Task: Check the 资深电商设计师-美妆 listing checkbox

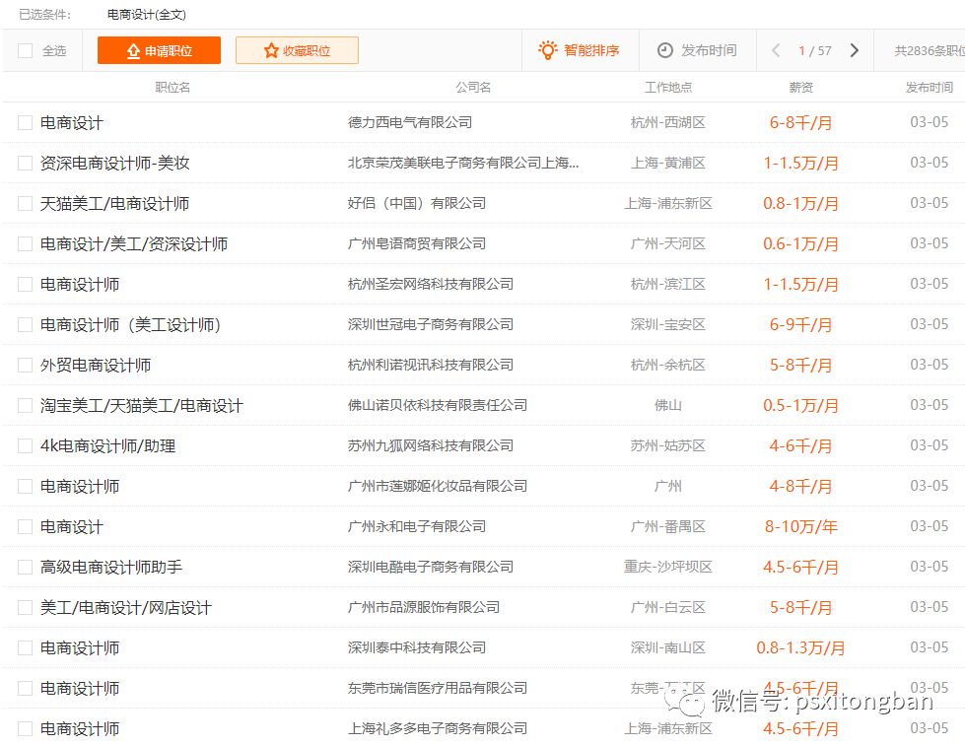Action: pyautogui.click(x=25, y=163)
